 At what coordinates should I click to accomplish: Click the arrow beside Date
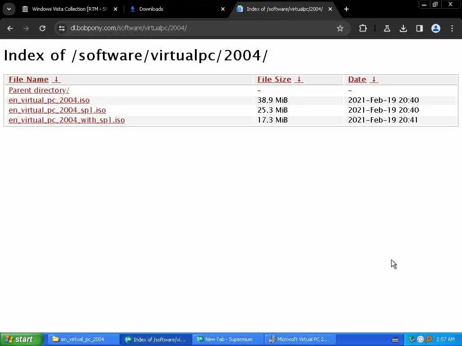point(374,79)
